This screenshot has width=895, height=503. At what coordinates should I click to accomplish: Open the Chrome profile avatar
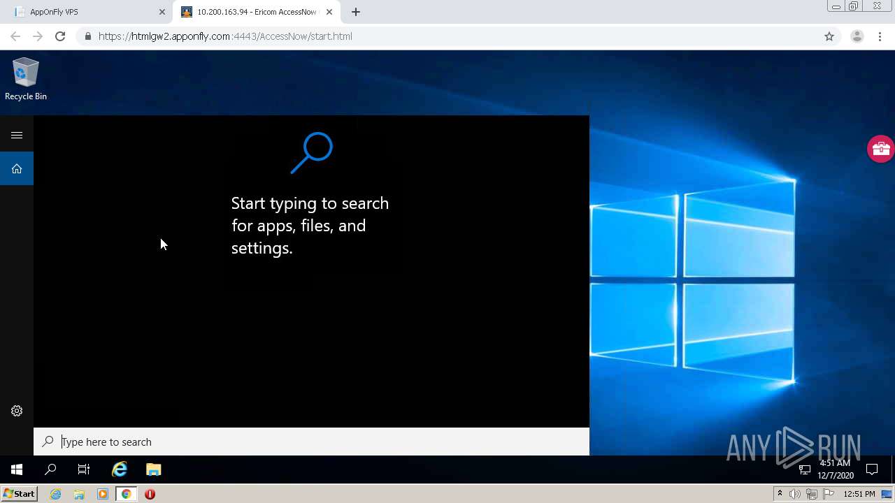pyautogui.click(x=857, y=36)
